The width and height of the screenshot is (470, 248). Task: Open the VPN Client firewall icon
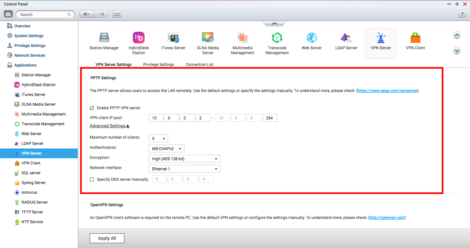[x=415, y=38]
